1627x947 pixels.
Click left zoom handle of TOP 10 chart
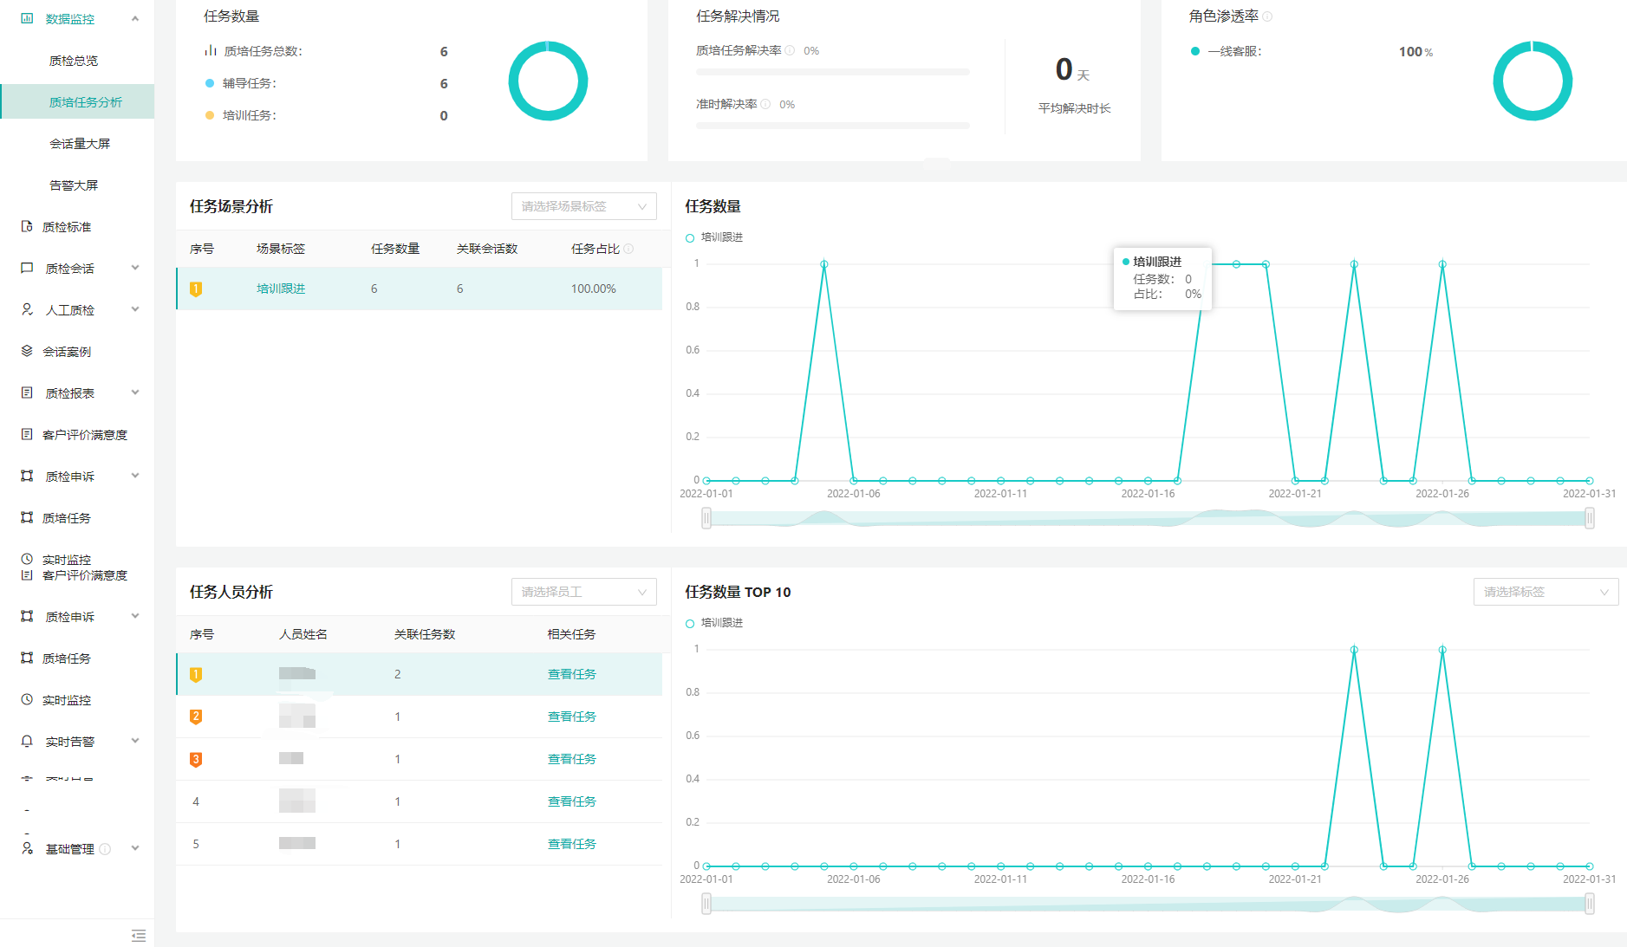[x=706, y=904]
